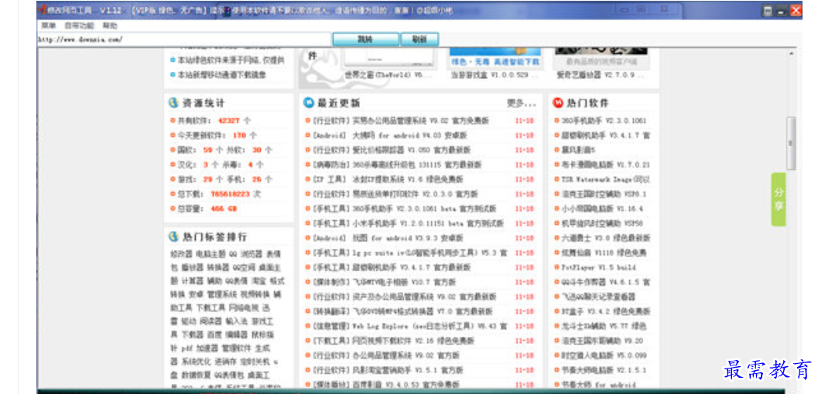Open 布卡漫画电脑版 V1.7.0.21 link
The width and height of the screenshot is (818, 394).
pyautogui.click(x=606, y=165)
